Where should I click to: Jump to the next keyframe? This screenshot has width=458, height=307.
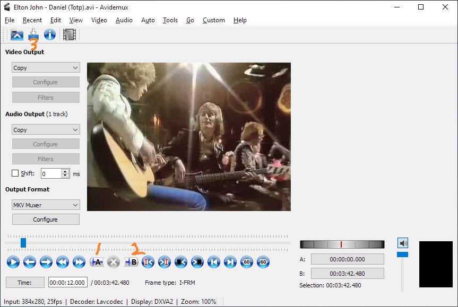(x=79, y=262)
